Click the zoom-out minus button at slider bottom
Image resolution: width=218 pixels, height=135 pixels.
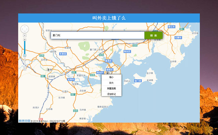pos(25,68)
